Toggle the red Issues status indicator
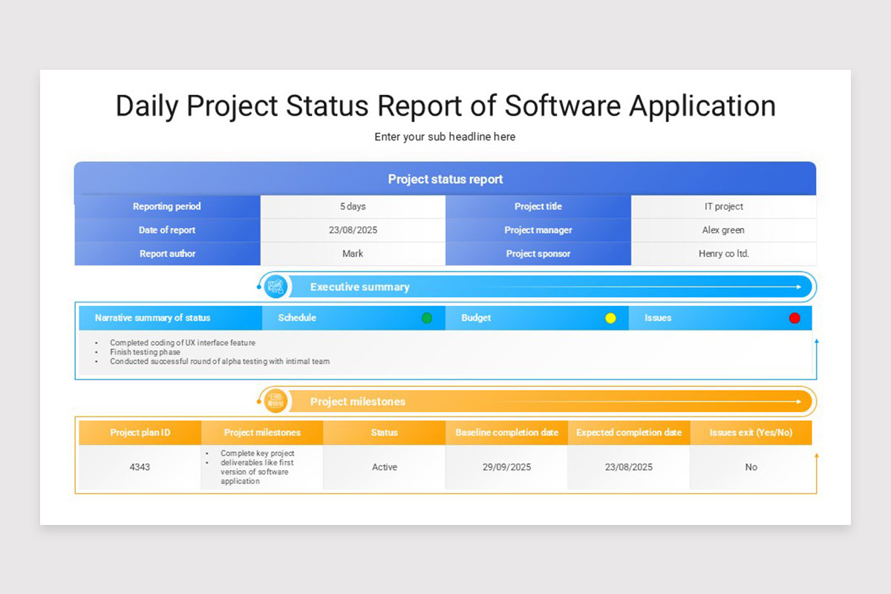Screen dimensions: 891x594 (x=794, y=317)
